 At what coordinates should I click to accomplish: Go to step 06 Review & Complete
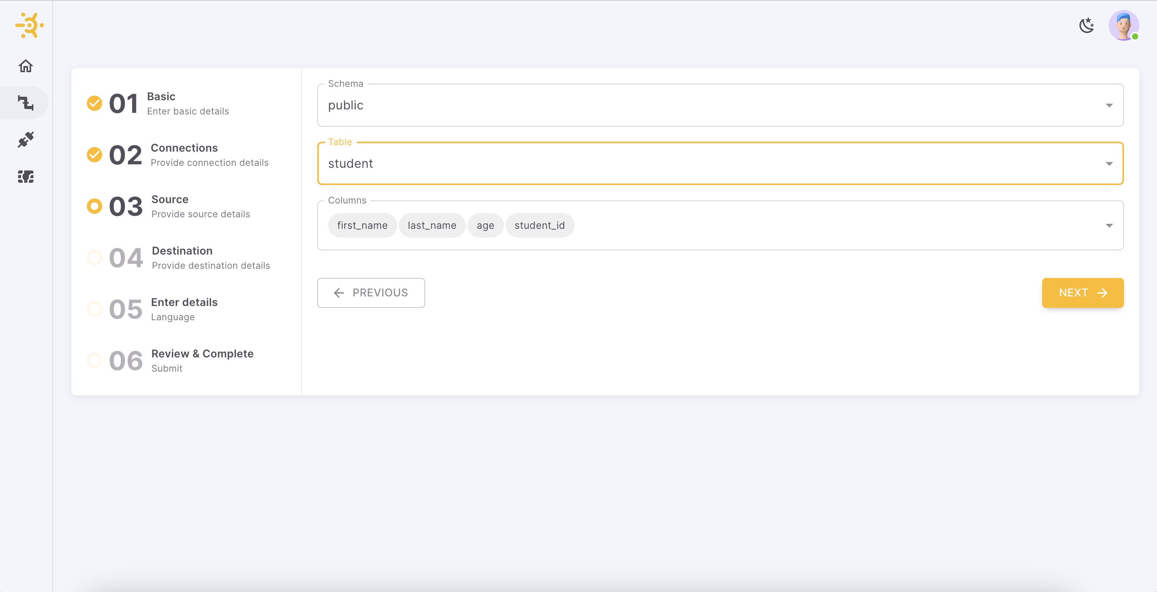170,360
